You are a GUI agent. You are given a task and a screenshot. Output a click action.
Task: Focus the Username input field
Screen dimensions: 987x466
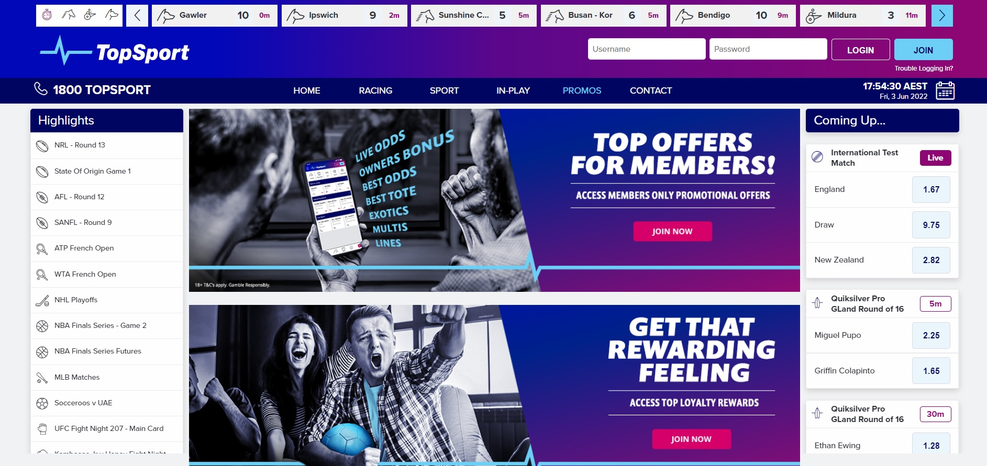[x=647, y=49]
